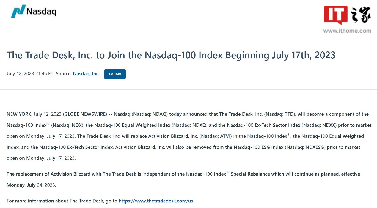Viewport: 377px width, 208px height.
Task: Click the ticker text '(Nasdaq: NDXESG)'
Action: click(x=305, y=147)
